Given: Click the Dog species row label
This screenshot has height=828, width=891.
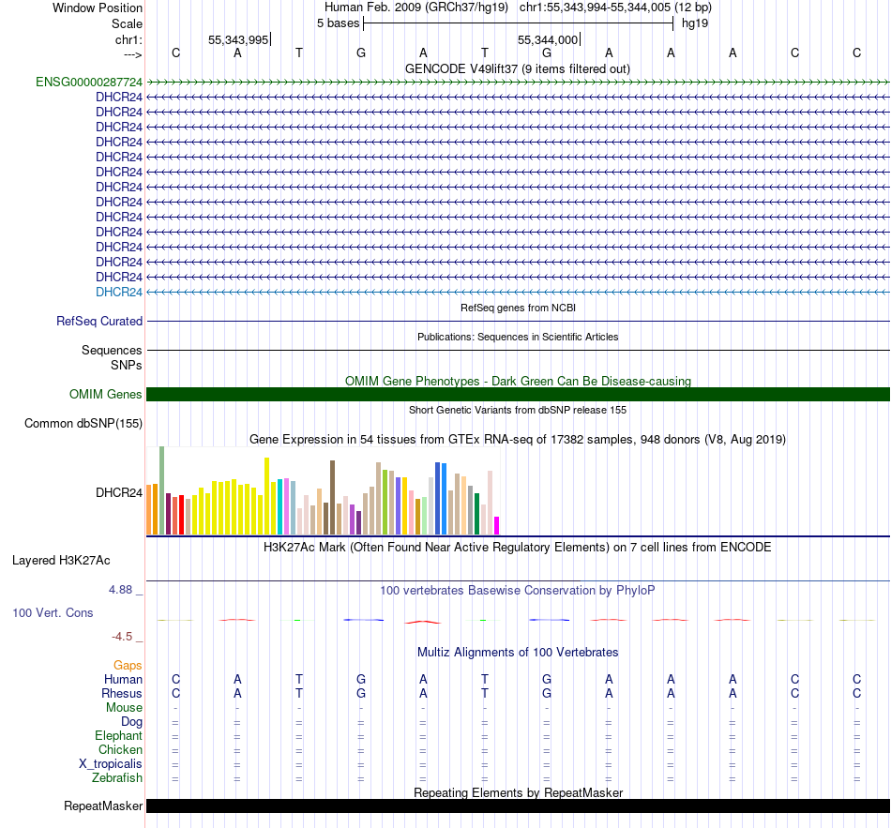Looking at the screenshot, I should pos(131,722).
